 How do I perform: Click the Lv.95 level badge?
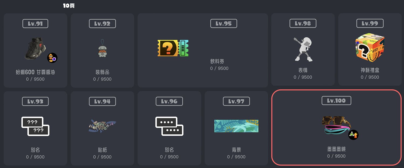click(x=224, y=23)
